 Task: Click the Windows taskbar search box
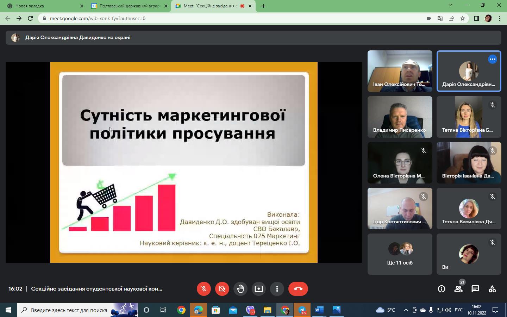click(77, 310)
